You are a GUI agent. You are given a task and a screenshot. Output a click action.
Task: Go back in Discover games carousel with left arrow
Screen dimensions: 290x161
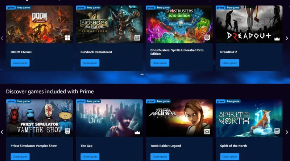tap(2, 132)
